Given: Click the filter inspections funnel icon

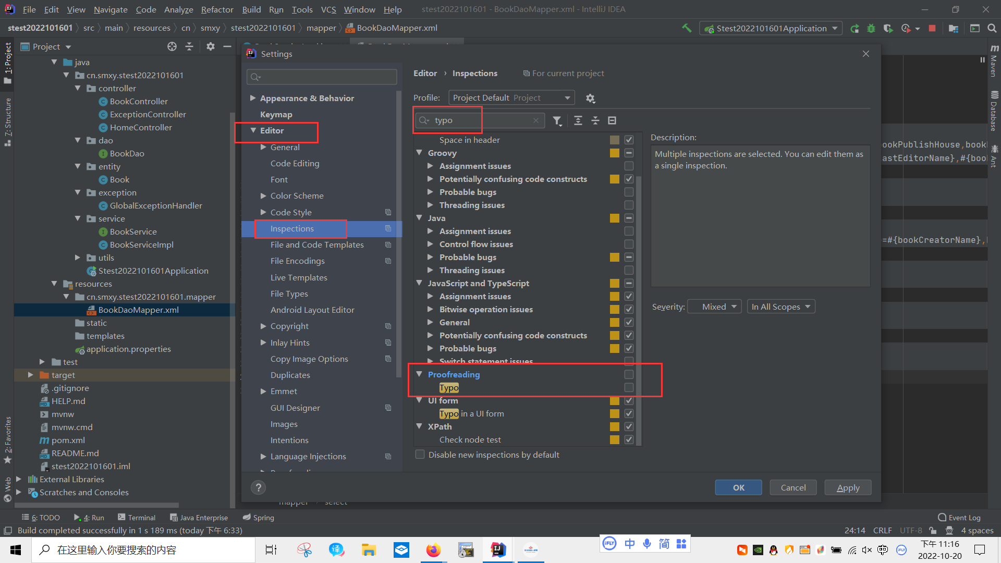Looking at the screenshot, I should [557, 120].
